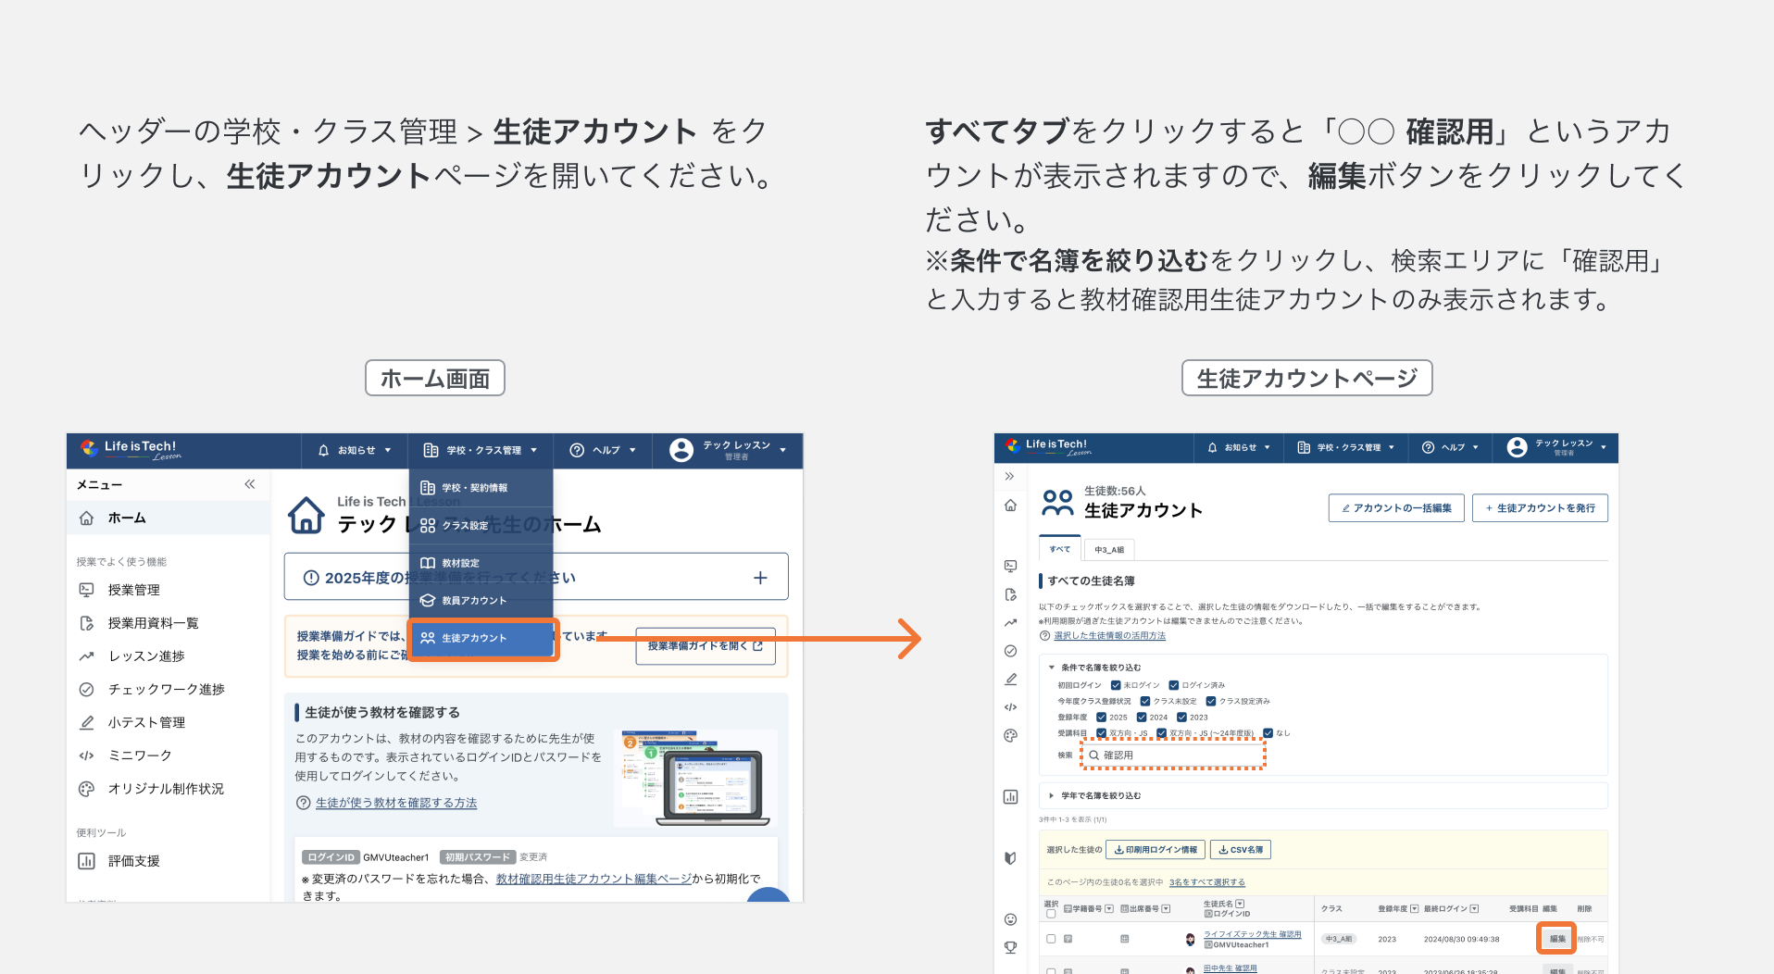Click the 生徒アカウントを発行 button
Screen dimensions: 1774x974
[1540, 508]
